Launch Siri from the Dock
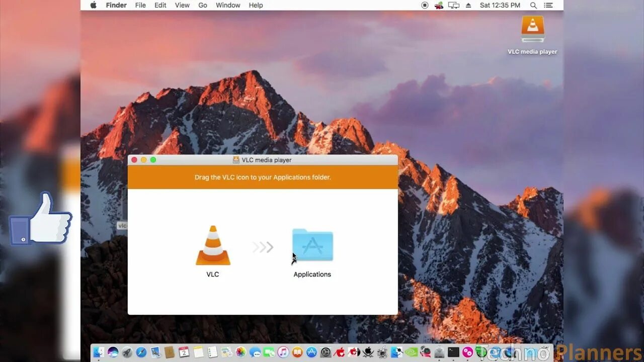 click(113, 352)
